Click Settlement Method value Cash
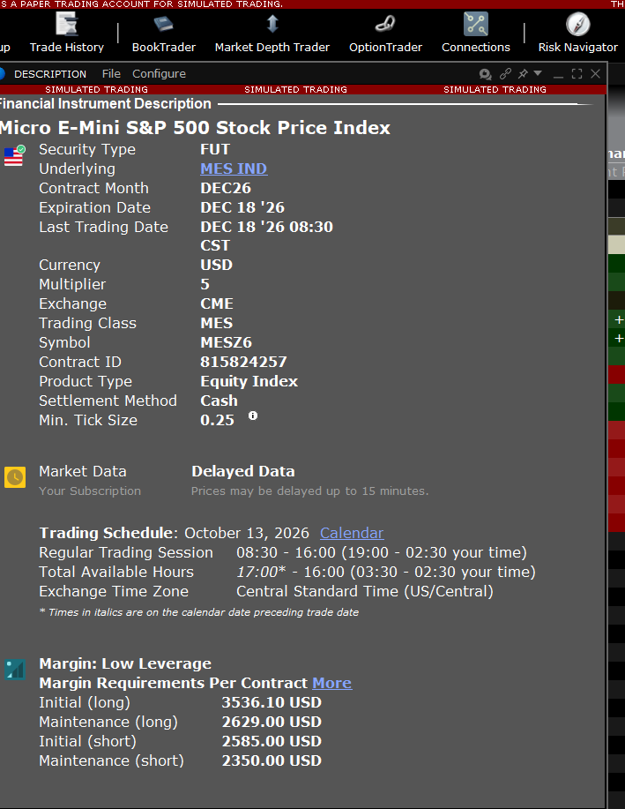This screenshot has width=625, height=809. [219, 401]
